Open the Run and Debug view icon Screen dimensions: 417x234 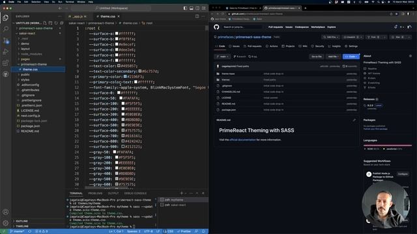(6, 52)
